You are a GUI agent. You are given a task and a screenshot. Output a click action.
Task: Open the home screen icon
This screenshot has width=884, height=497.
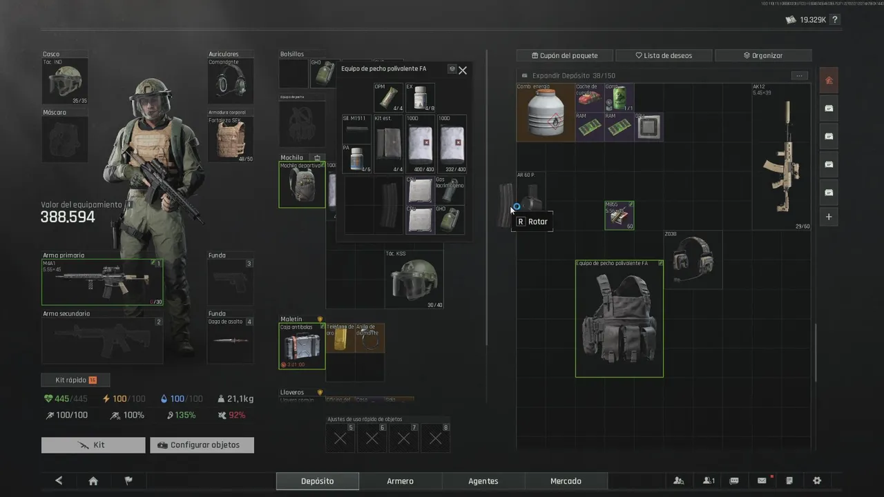coord(93,481)
